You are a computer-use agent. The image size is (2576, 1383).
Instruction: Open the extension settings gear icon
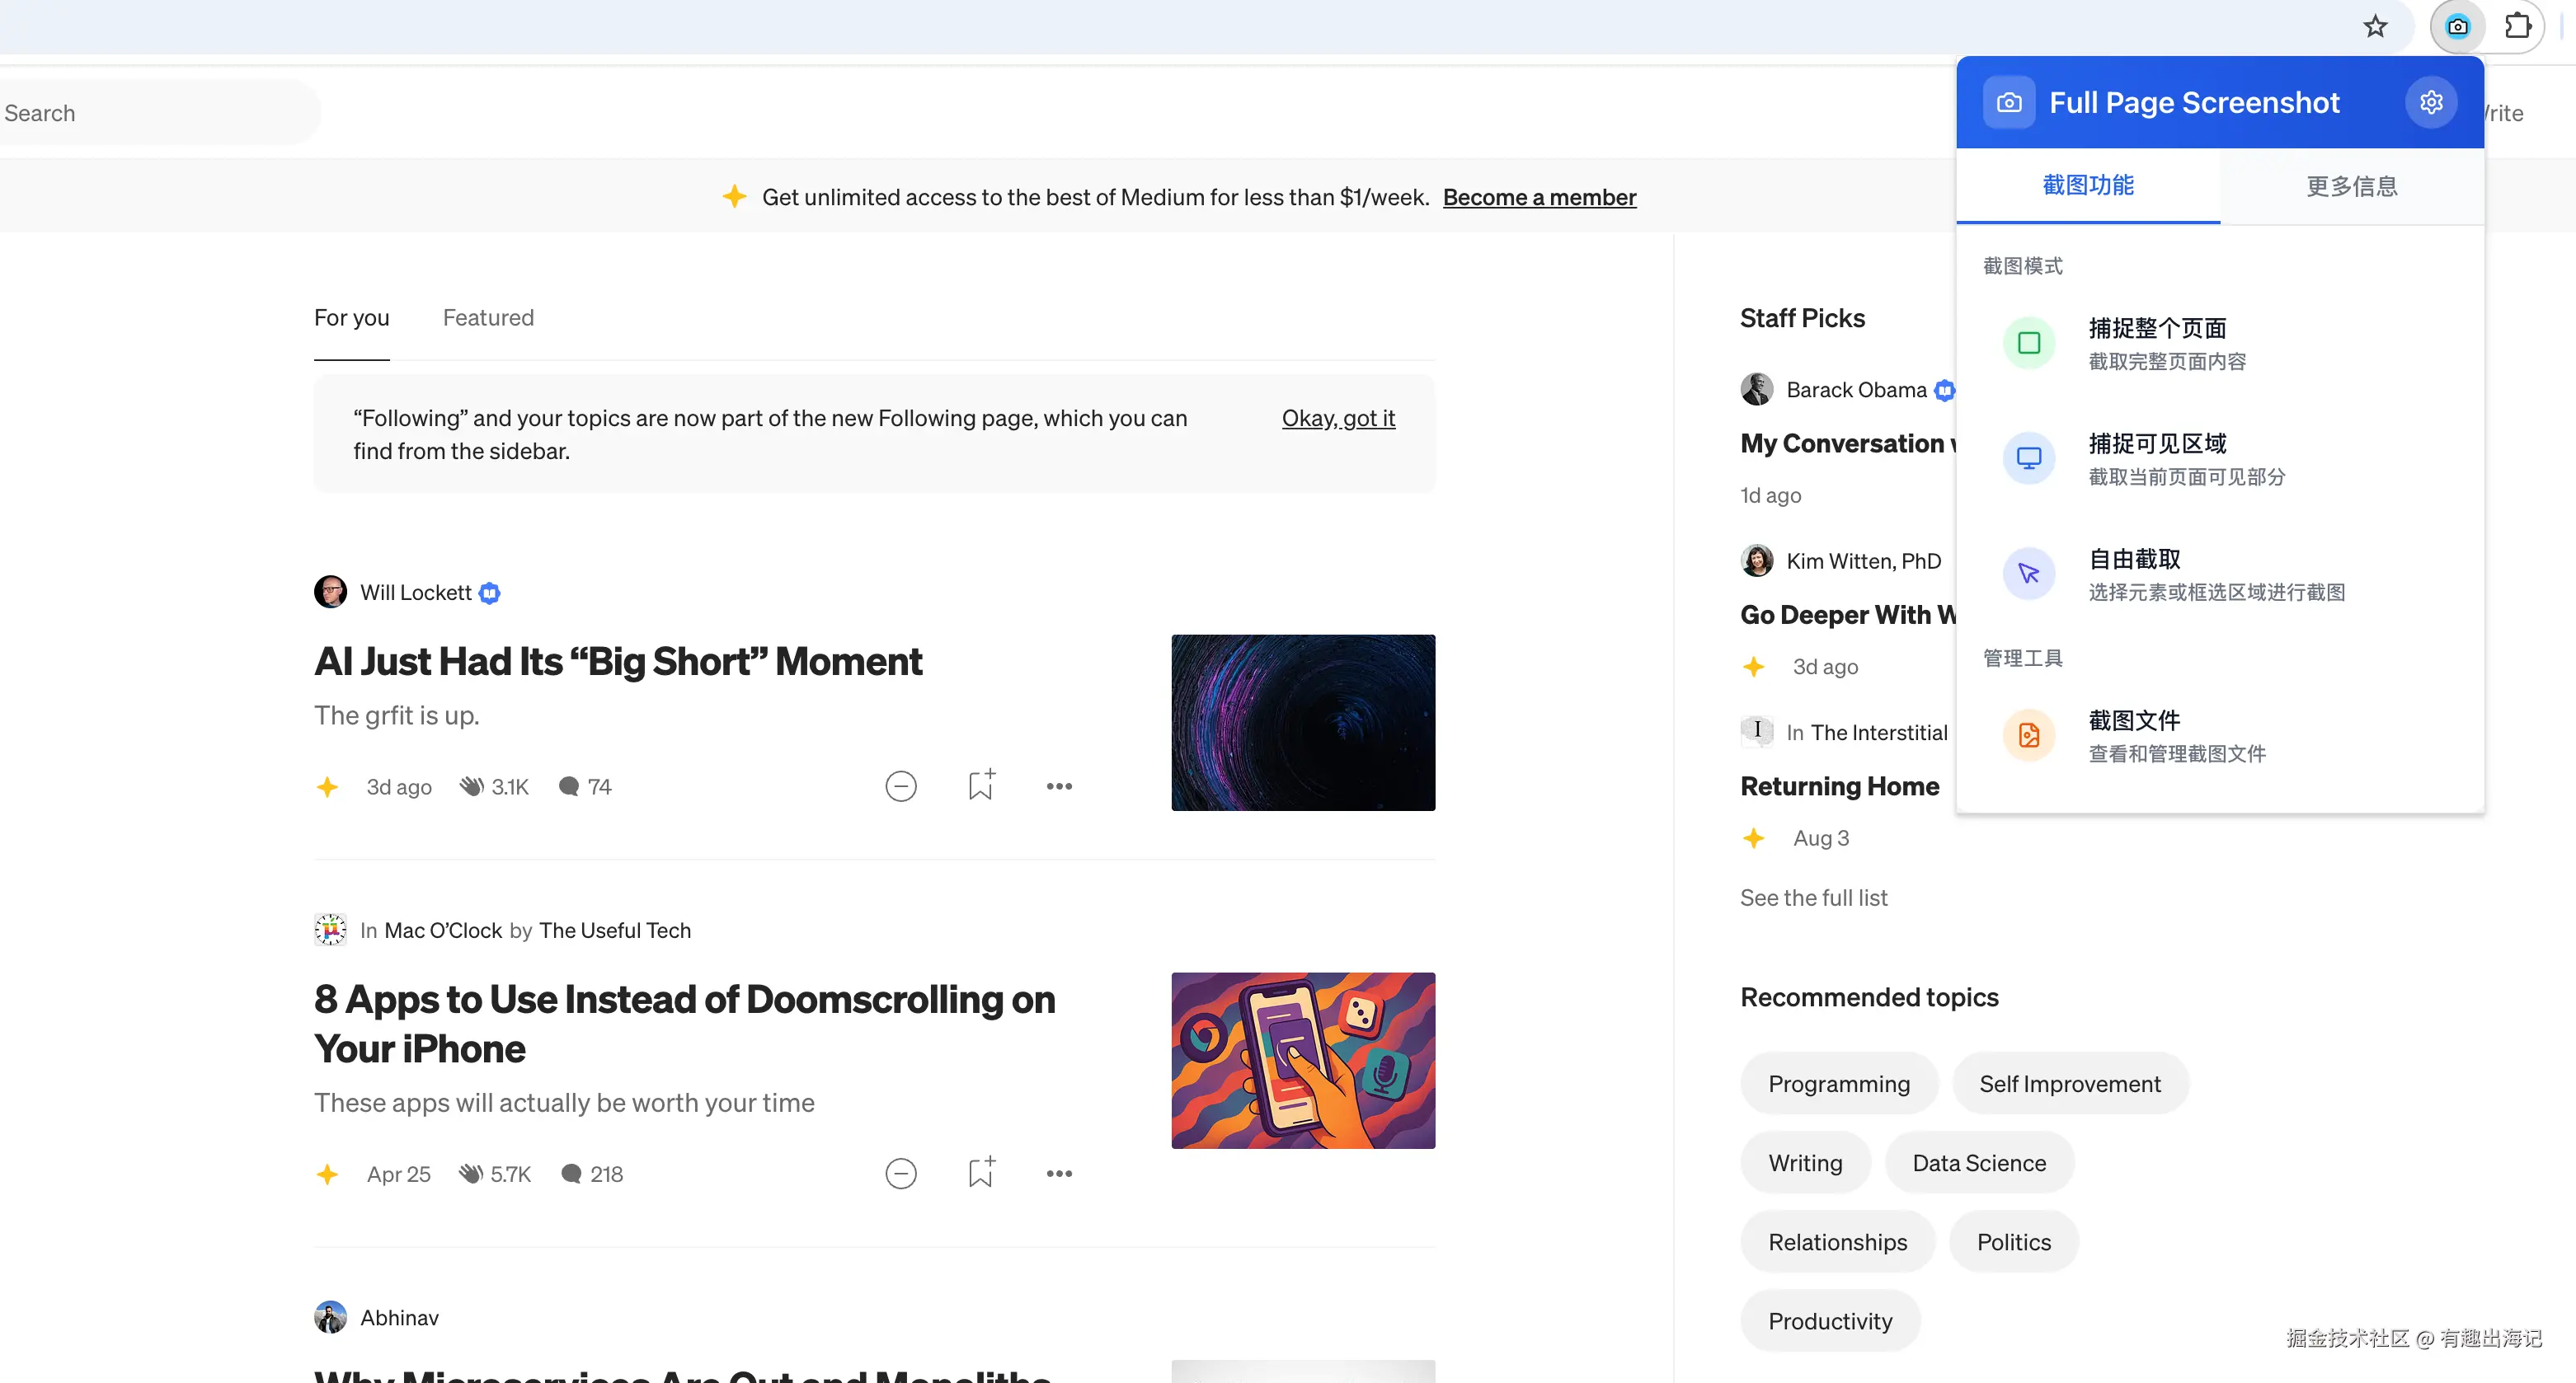pyautogui.click(x=2431, y=102)
